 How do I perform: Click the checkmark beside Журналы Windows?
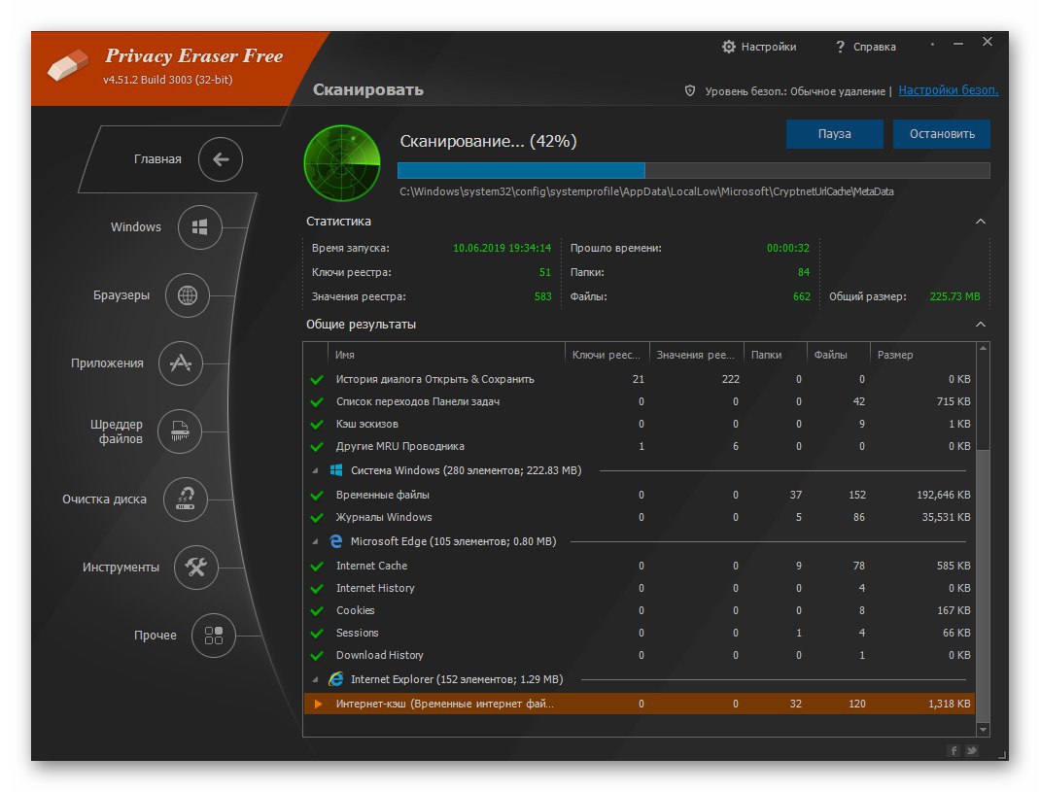click(317, 517)
